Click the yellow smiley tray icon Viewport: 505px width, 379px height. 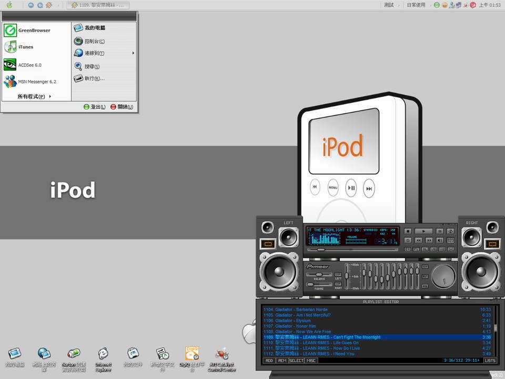coord(445,5)
